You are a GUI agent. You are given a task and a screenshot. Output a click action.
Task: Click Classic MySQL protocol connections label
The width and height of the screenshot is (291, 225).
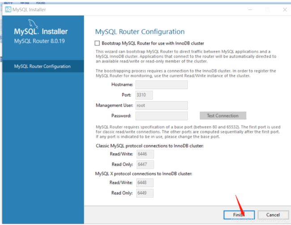(x=150, y=146)
